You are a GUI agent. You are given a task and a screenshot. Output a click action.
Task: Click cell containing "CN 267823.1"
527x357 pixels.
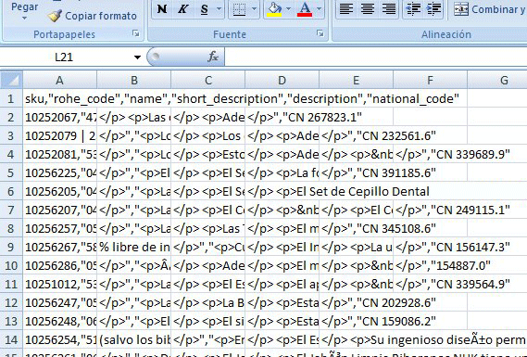[282, 117]
